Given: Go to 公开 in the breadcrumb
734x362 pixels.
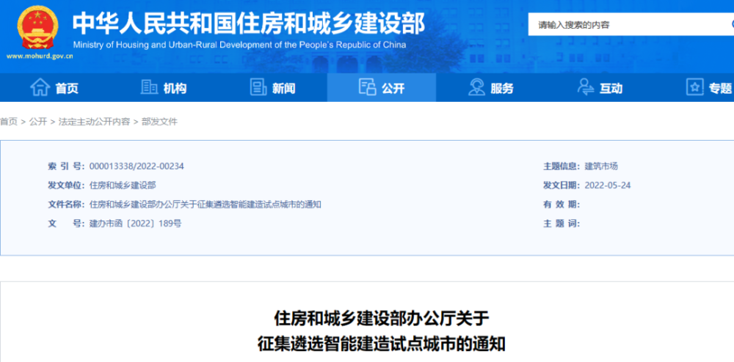Looking at the screenshot, I should (x=38, y=122).
